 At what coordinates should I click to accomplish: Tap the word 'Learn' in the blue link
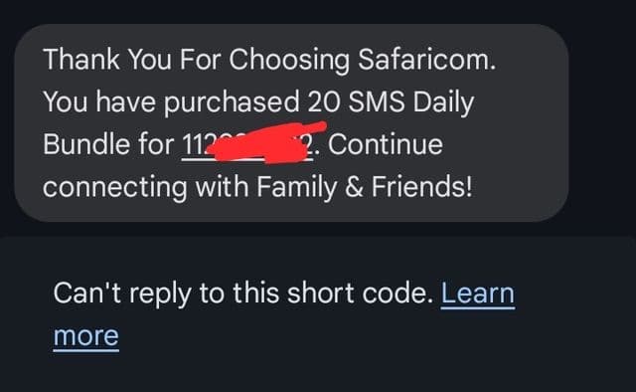coord(477,294)
